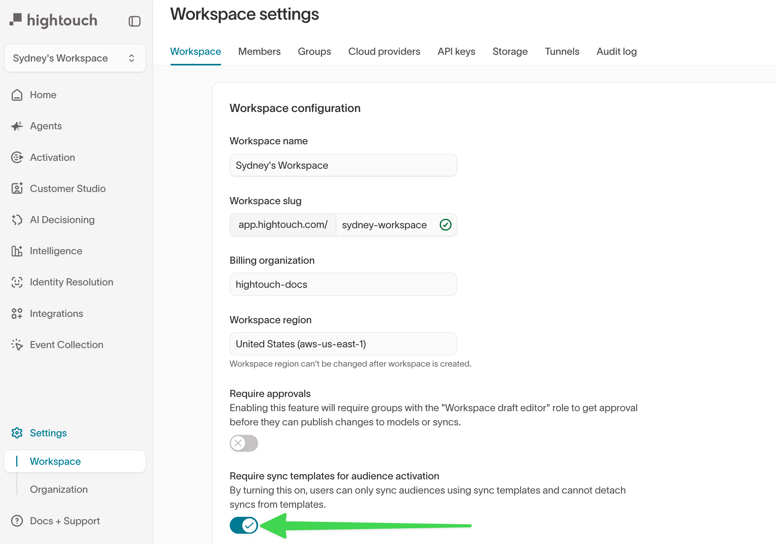Image resolution: width=776 pixels, height=544 pixels.
Task: Select Organization under Settings
Action: 59,489
